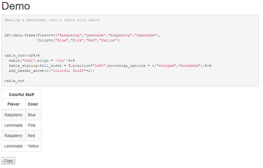Click the Raspberry cell beside Red
The height and width of the screenshot is (168, 263).
click(x=14, y=136)
